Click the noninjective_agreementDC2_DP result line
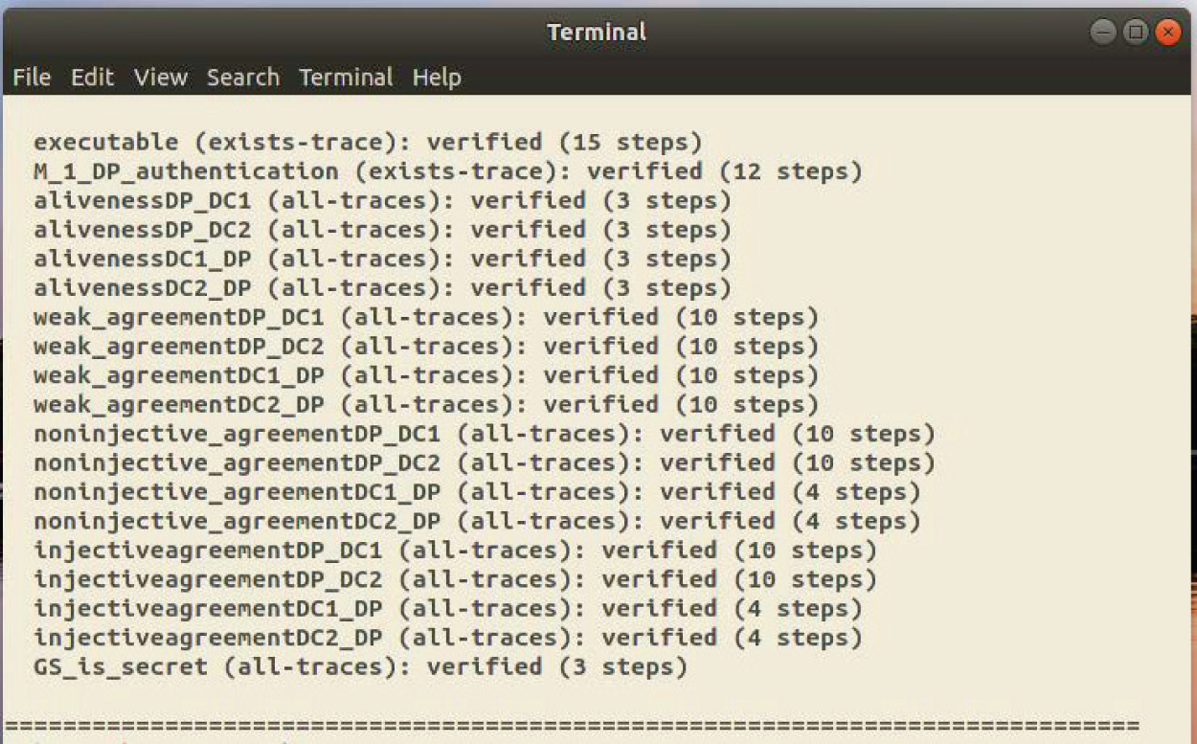This screenshot has width=1197, height=744. point(477,522)
